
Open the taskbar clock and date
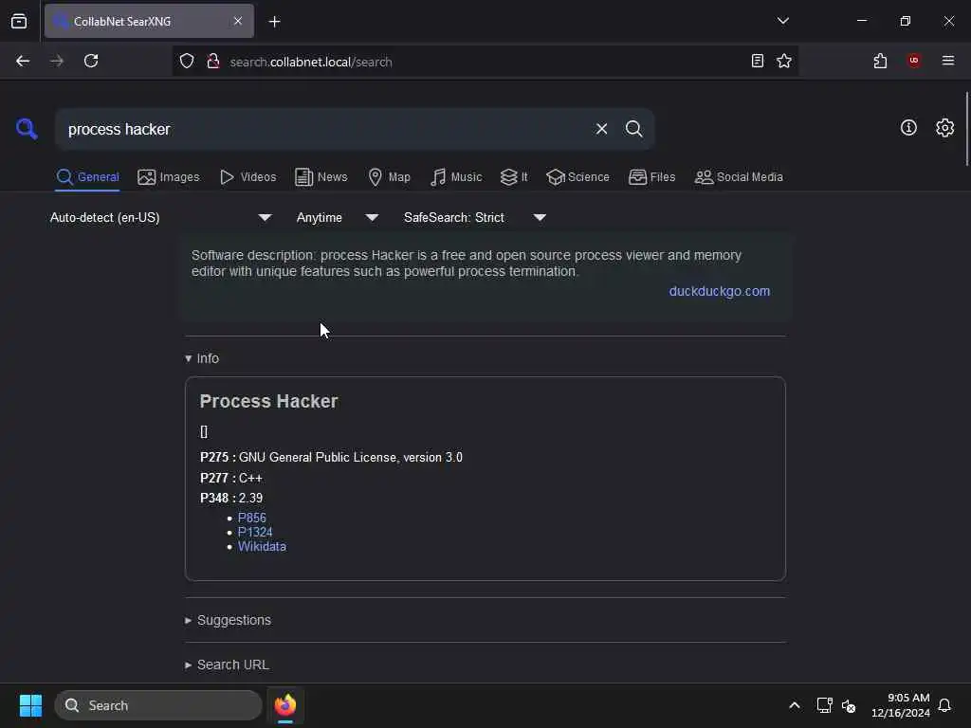pos(901,705)
